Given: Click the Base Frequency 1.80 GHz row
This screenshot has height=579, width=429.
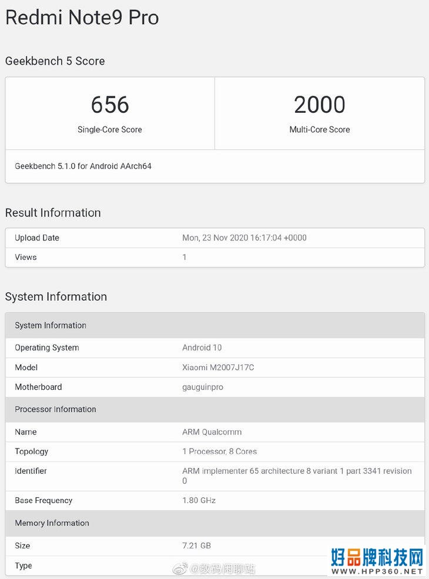Looking at the screenshot, I should pyautogui.click(x=215, y=501).
